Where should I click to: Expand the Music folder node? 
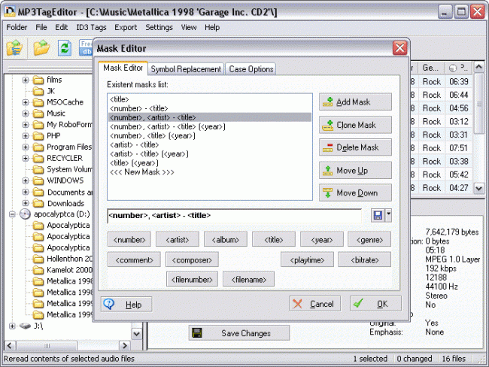(x=26, y=114)
